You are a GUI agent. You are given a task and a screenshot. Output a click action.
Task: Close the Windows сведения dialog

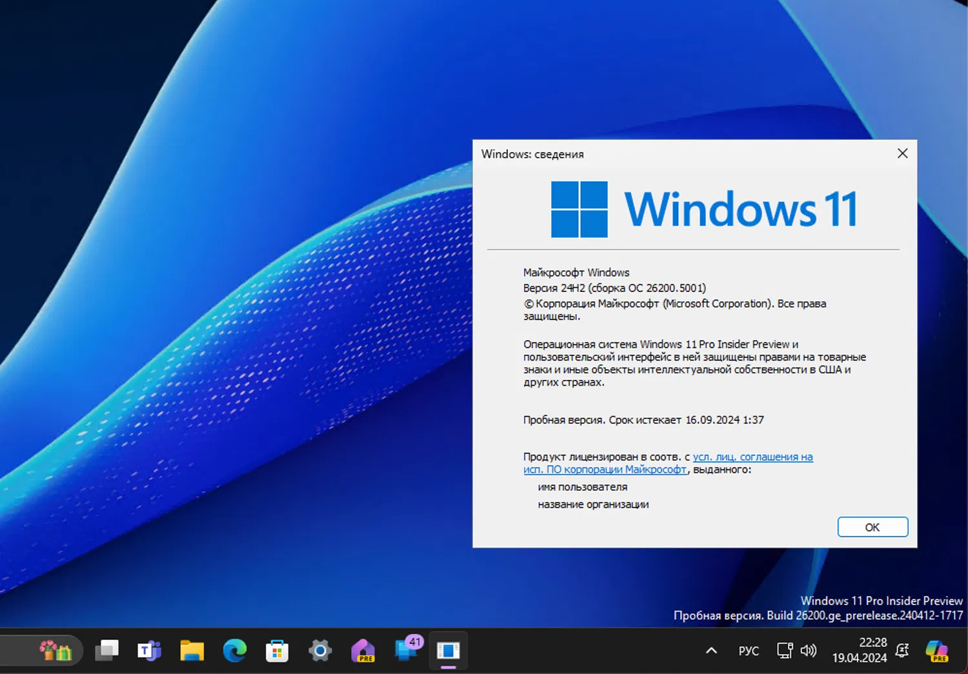[902, 154]
